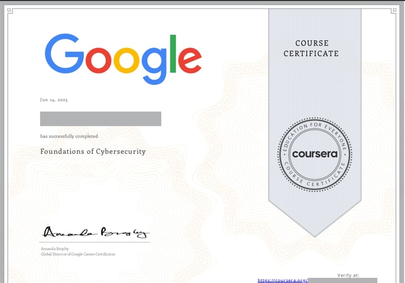This screenshot has width=405, height=283.
Task: Select the 'Foundations of Cybersecurity' course title
Action: pyautogui.click(x=93, y=151)
